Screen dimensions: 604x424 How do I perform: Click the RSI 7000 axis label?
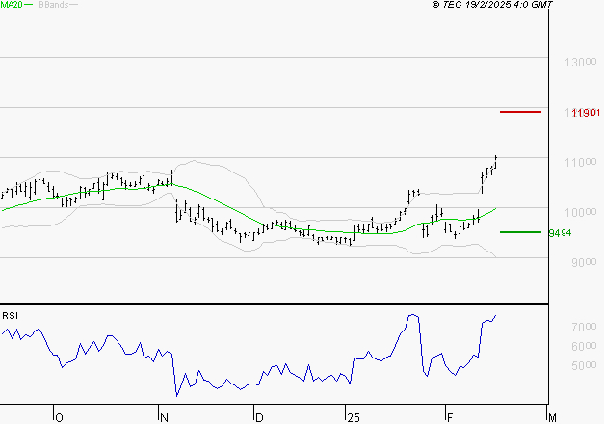pos(584,327)
